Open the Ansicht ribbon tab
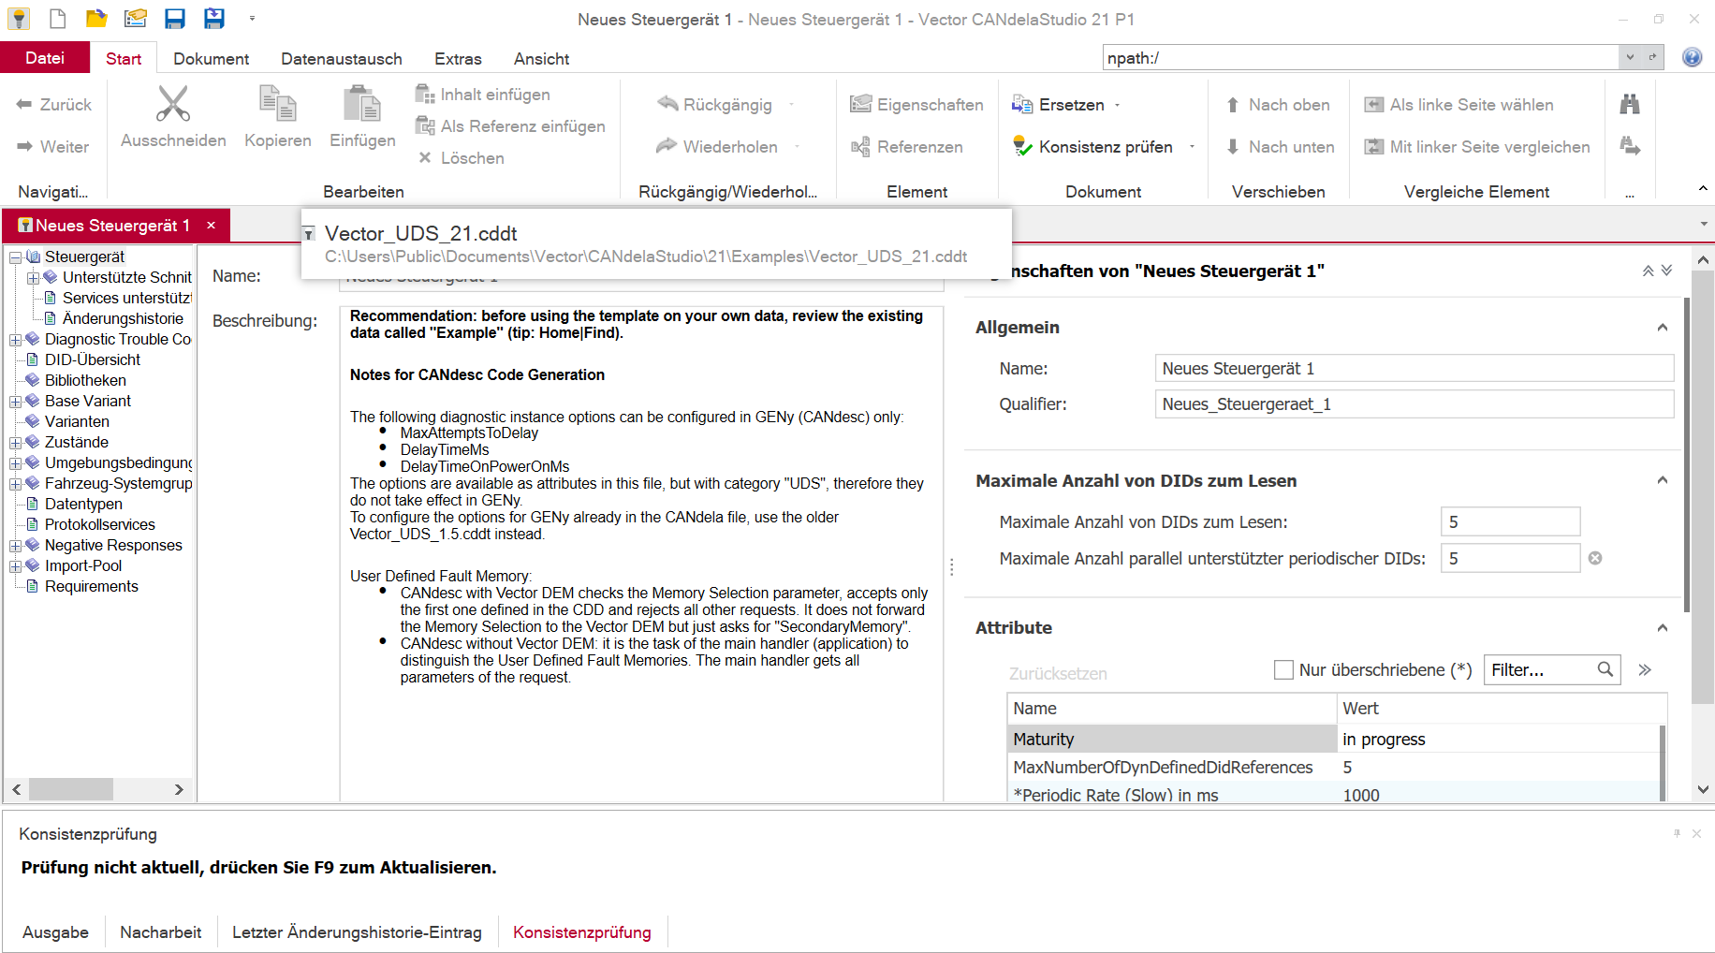The height and width of the screenshot is (953, 1715). (x=541, y=58)
